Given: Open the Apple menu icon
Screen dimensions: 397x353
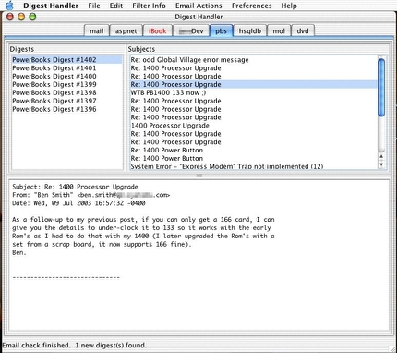Looking at the screenshot, I should point(10,6).
